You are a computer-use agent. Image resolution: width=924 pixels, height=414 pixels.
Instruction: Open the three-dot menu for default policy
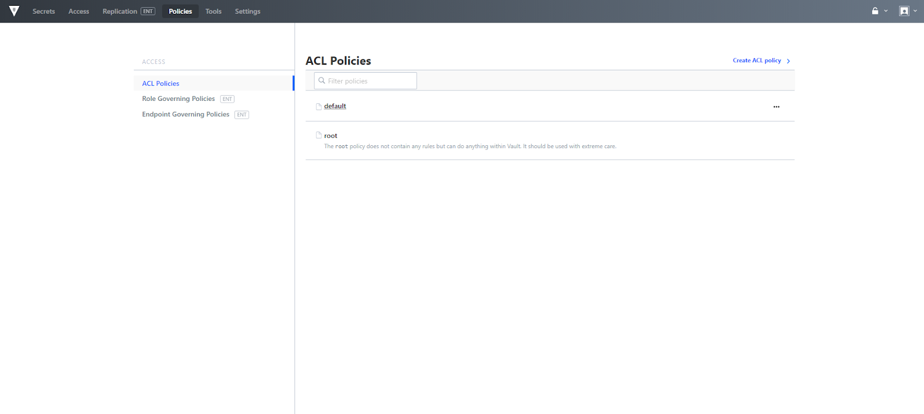click(x=776, y=107)
